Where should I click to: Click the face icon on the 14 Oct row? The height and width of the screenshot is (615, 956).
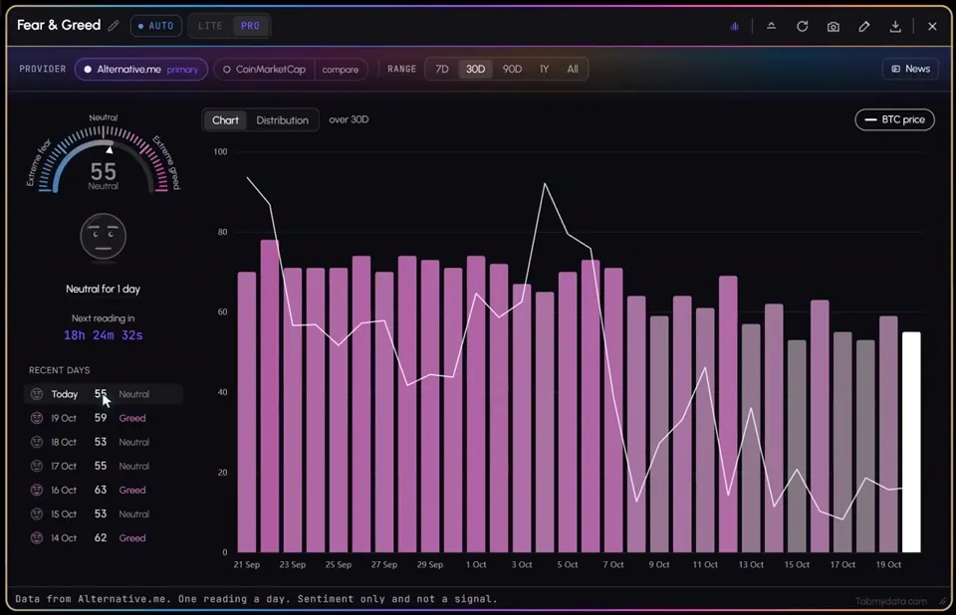37,537
